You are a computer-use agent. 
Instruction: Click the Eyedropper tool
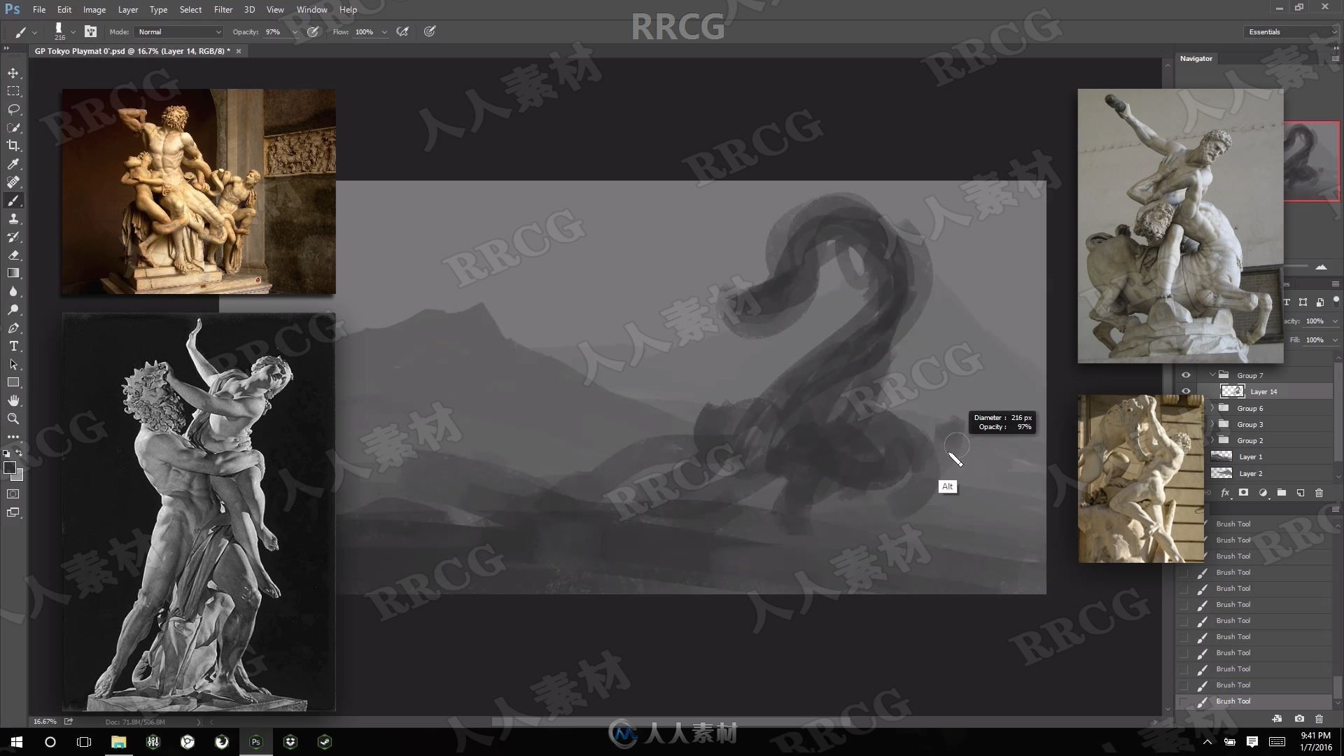pyautogui.click(x=13, y=163)
